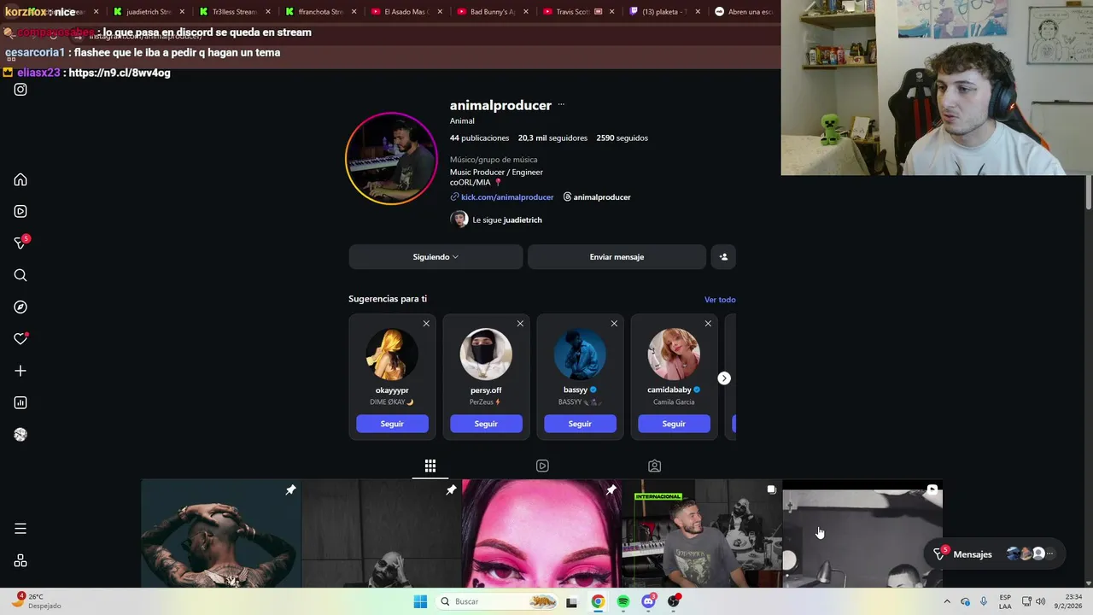Switch to (13) plaketa Twitch tab
This screenshot has height=615, width=1093.
[664, 12]
